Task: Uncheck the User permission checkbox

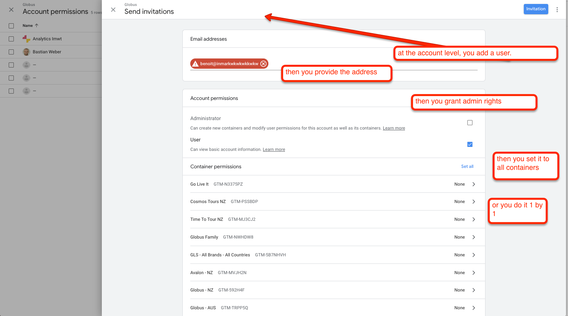Action: (x=470, y=144)
